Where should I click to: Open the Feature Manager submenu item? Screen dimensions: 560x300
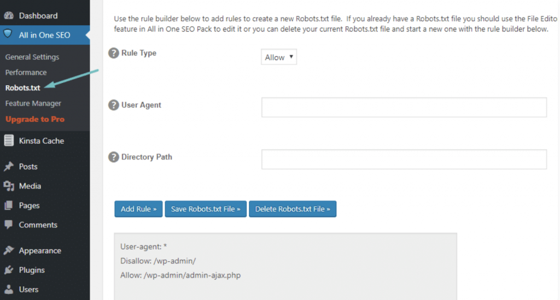point(33,103)
